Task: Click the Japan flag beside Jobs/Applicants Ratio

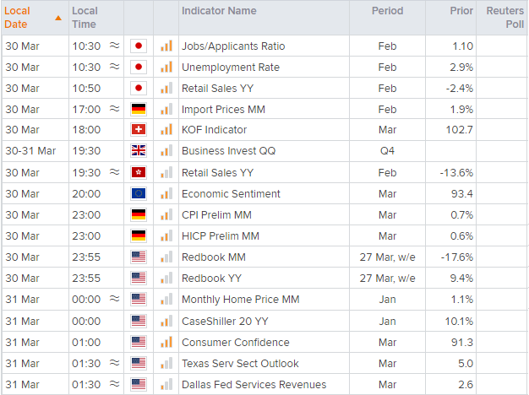Action: tap(139, 46)
